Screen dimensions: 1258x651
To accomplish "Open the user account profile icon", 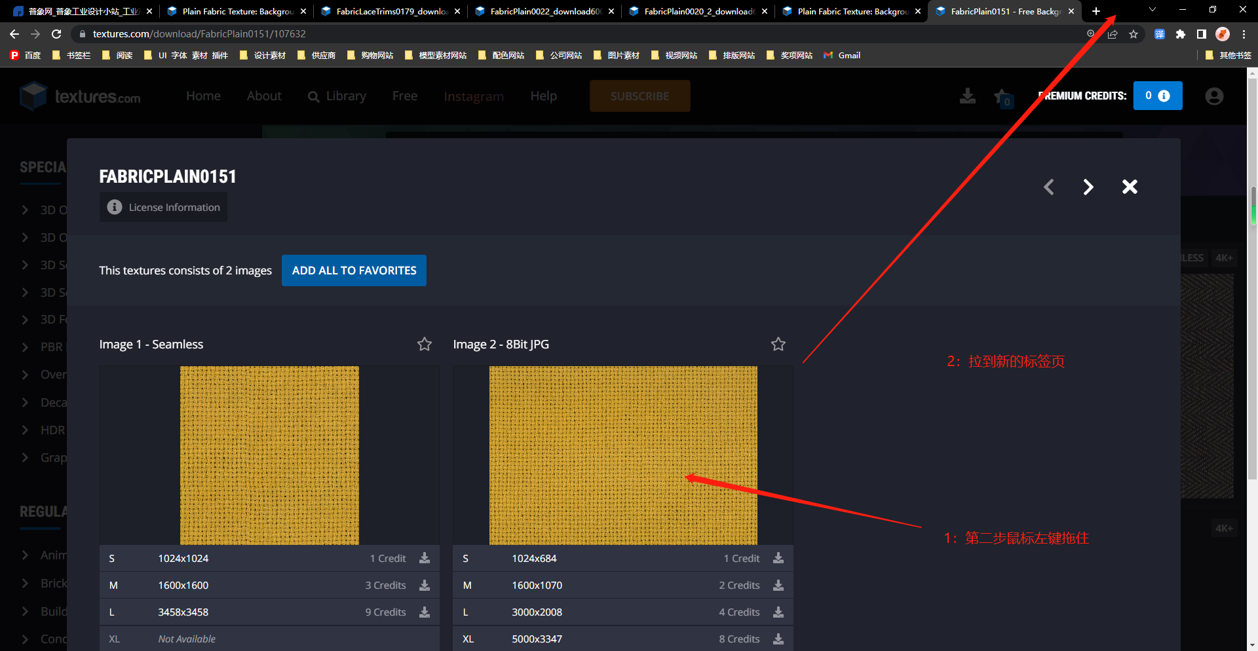I will [1214, 96].
